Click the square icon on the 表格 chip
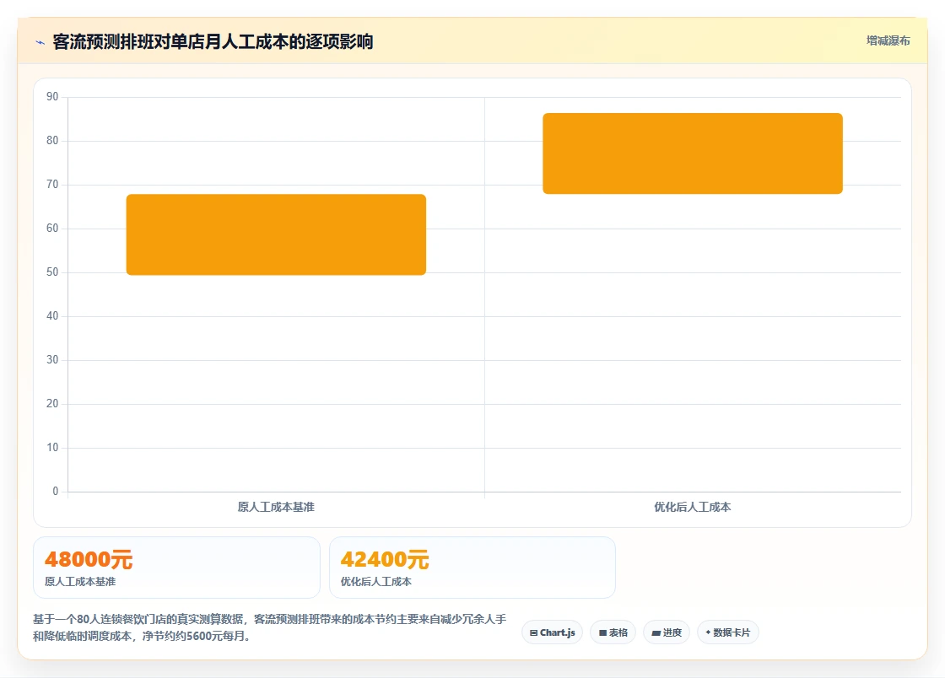Image resolution: width=945 pixels, height=678 pixels. [x=602, y=632]
